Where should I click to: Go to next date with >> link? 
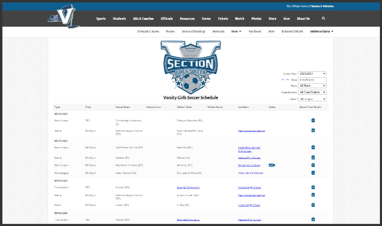287,80
